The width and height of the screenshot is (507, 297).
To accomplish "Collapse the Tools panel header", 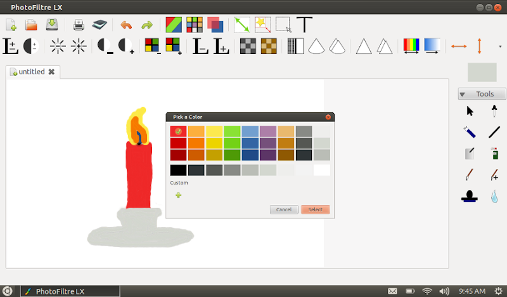I will 482,94.
